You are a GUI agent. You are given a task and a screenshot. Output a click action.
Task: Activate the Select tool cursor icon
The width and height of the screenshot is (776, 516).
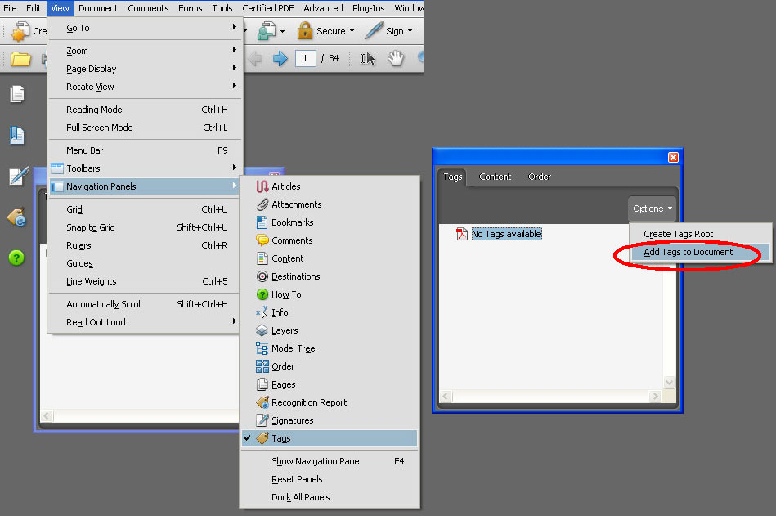(367, 59)
